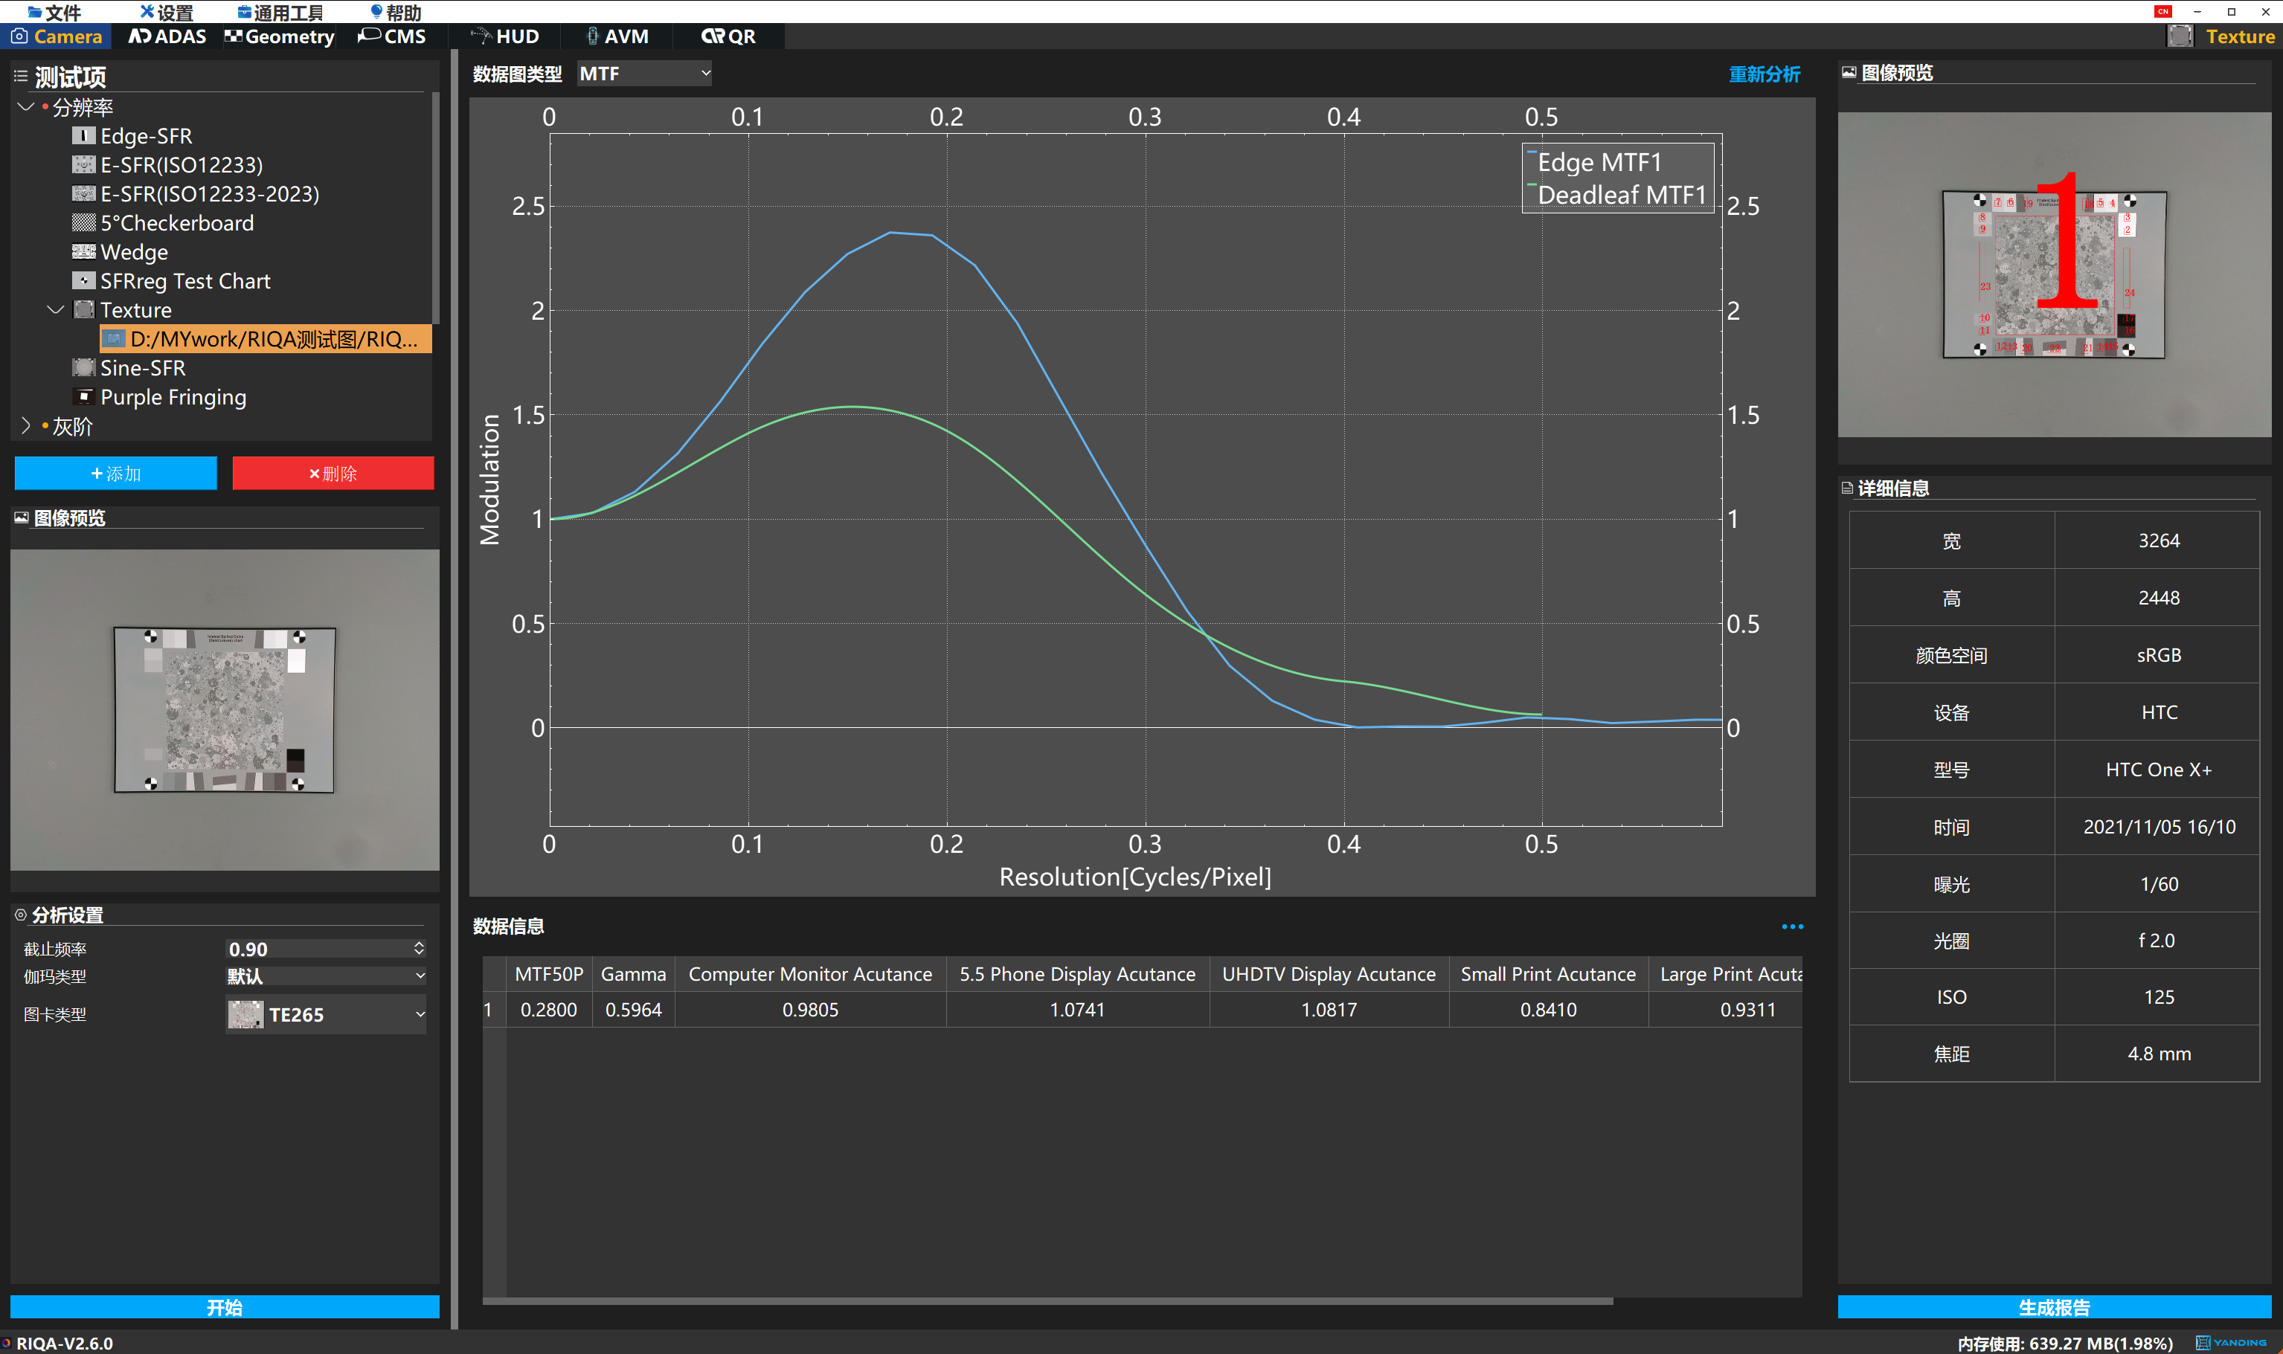Open the MTF data chart type dropdown
The image size is (2283, 1354).
(644, 74)
